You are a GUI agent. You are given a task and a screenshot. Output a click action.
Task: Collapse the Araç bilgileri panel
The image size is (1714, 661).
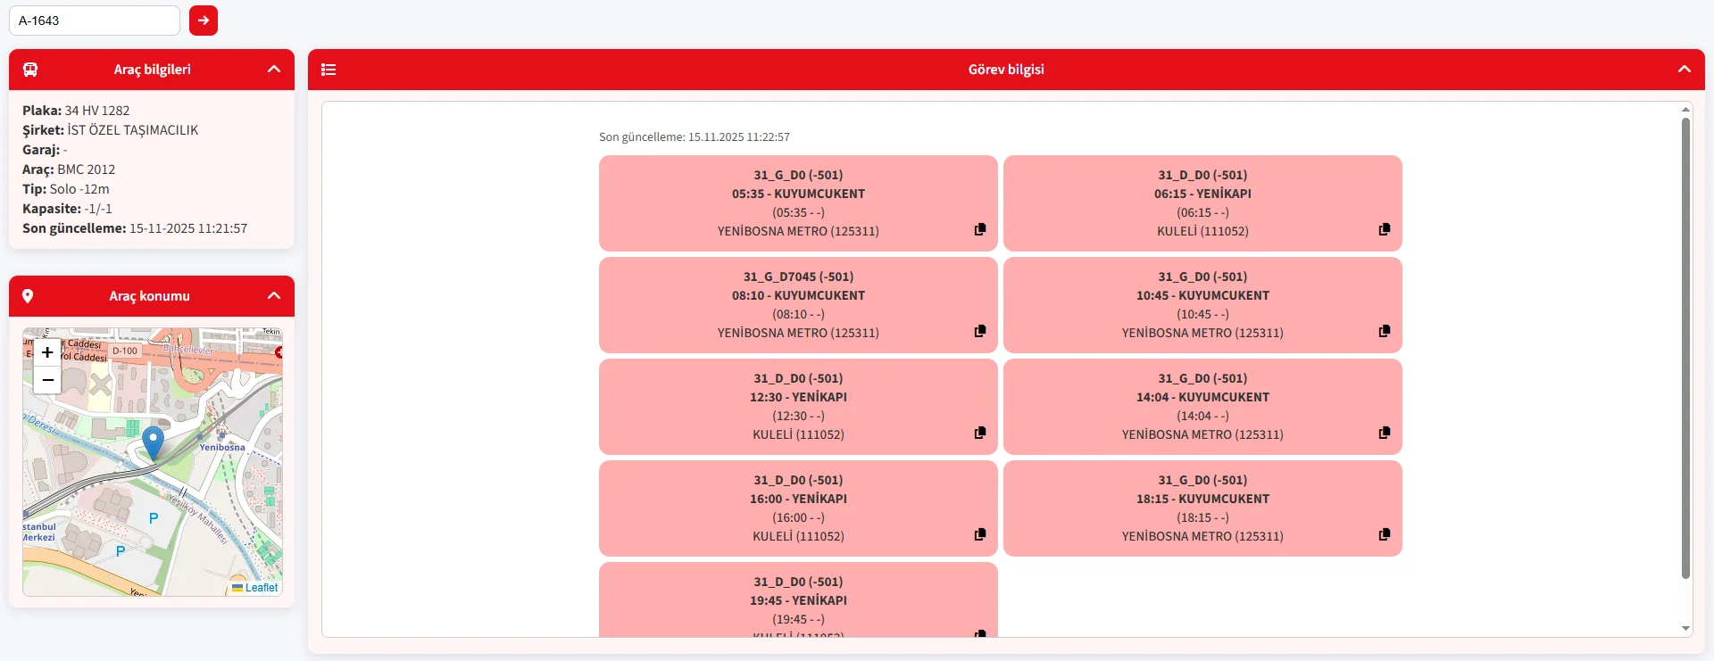point(274,70)
